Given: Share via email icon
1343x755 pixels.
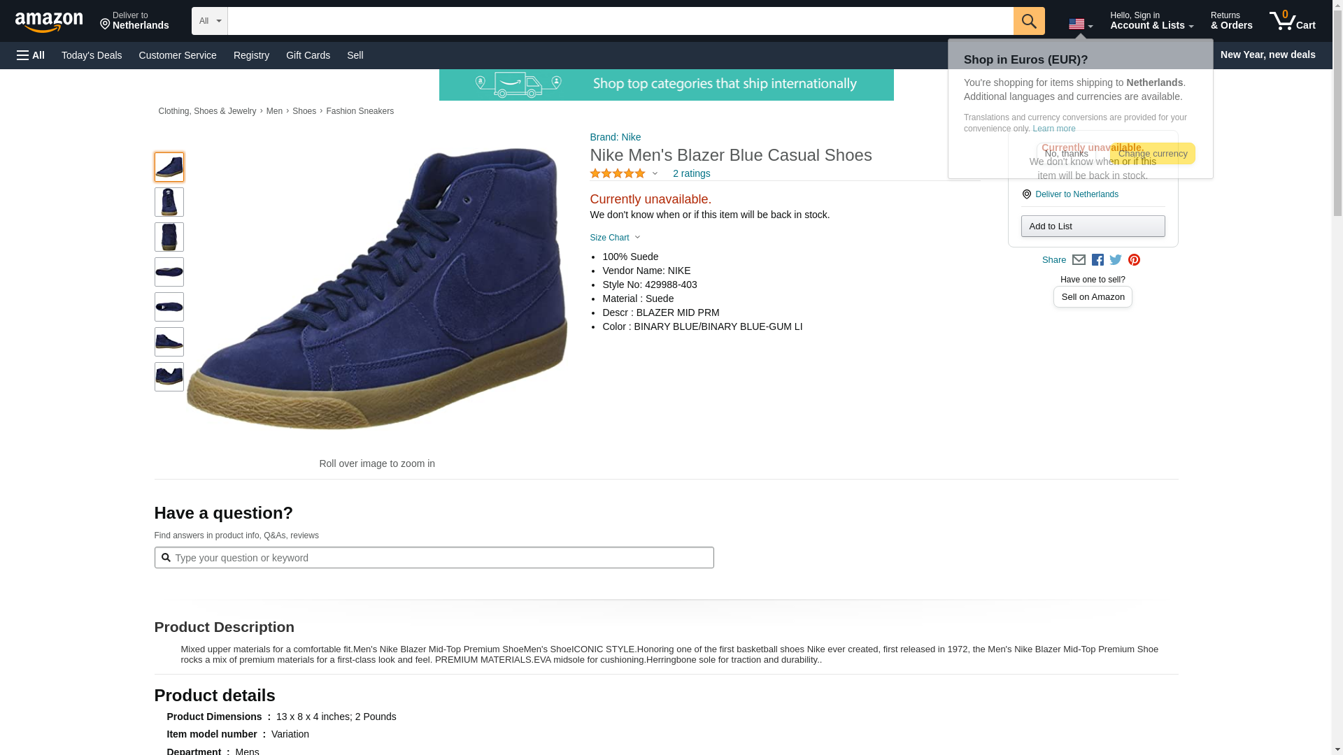Looking at the screenshot, I should [x=1079, y=260].
